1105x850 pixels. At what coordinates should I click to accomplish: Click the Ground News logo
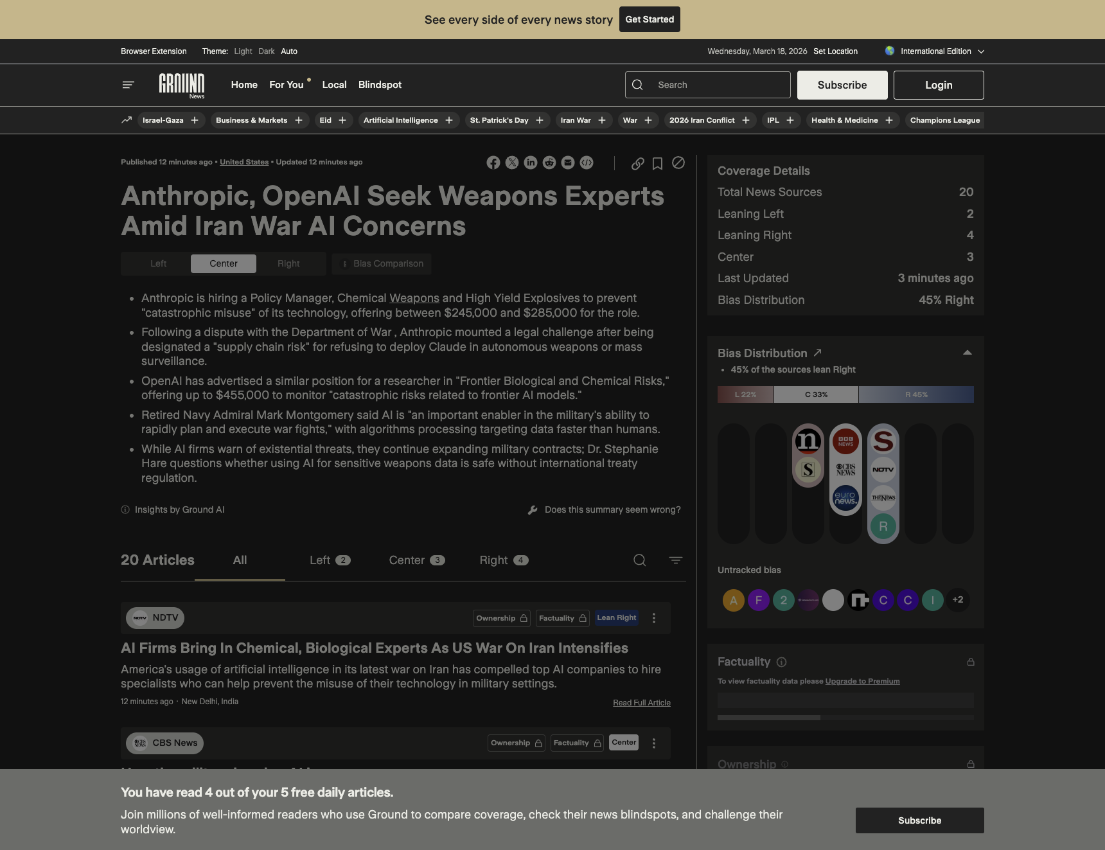pyautogui.click(x=182, y=85)
